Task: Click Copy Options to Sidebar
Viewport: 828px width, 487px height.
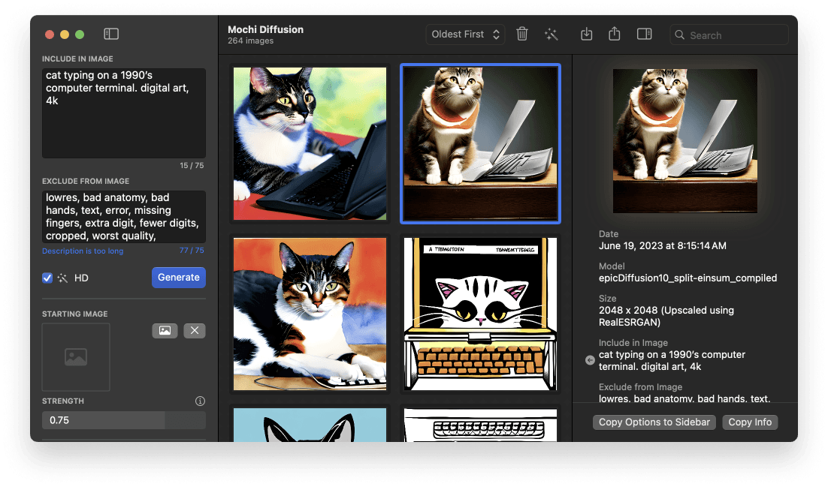Action: pos(654,422)
